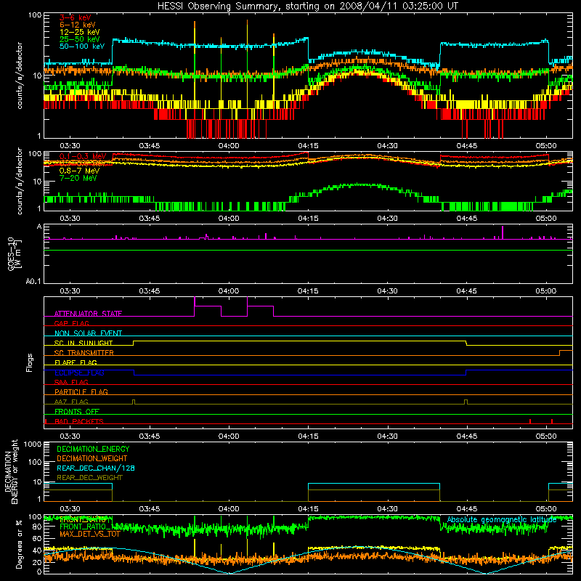Click the 80 tick on the Degrees axis
581x581 pixels.
click(x=37, y=527)
